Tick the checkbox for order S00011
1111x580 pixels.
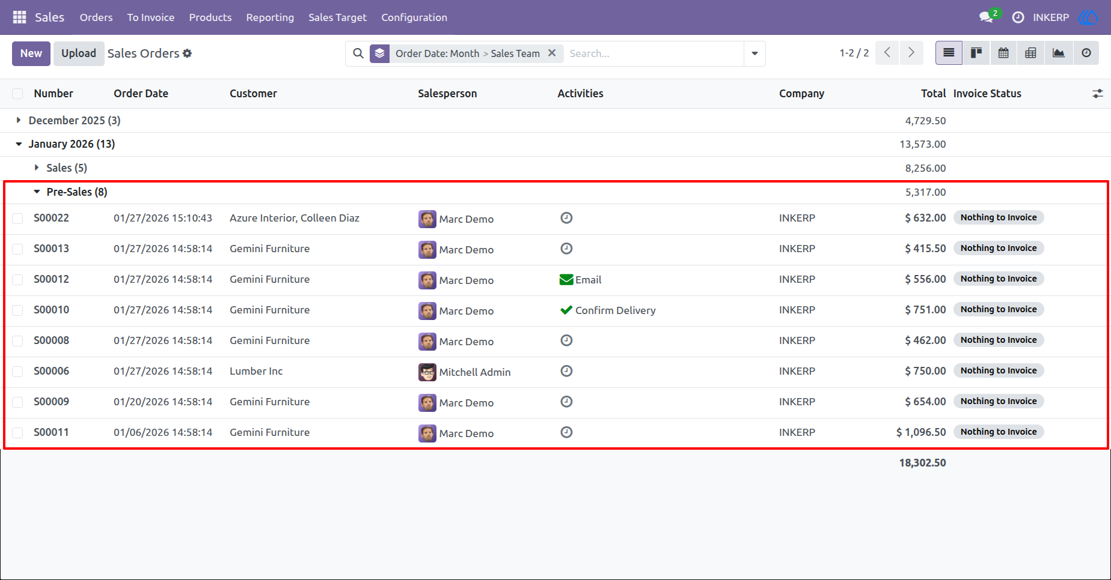click(17, 433)
